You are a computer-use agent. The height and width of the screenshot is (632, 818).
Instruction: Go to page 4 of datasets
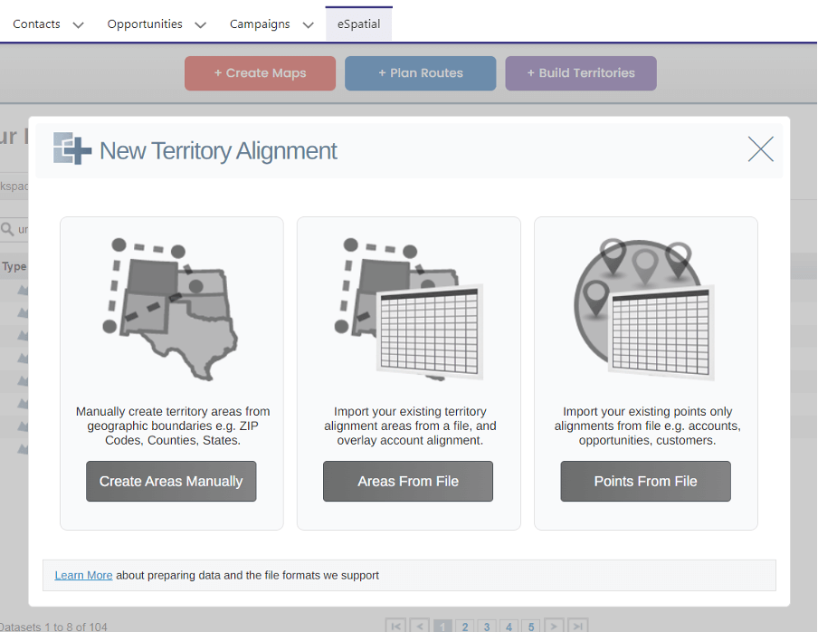(x=509, y=626)
